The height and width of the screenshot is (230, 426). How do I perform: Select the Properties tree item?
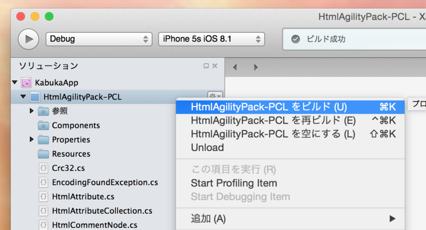click(71, 139)
